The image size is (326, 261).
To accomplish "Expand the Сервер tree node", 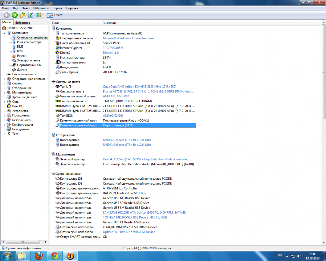I will [5, 83].
